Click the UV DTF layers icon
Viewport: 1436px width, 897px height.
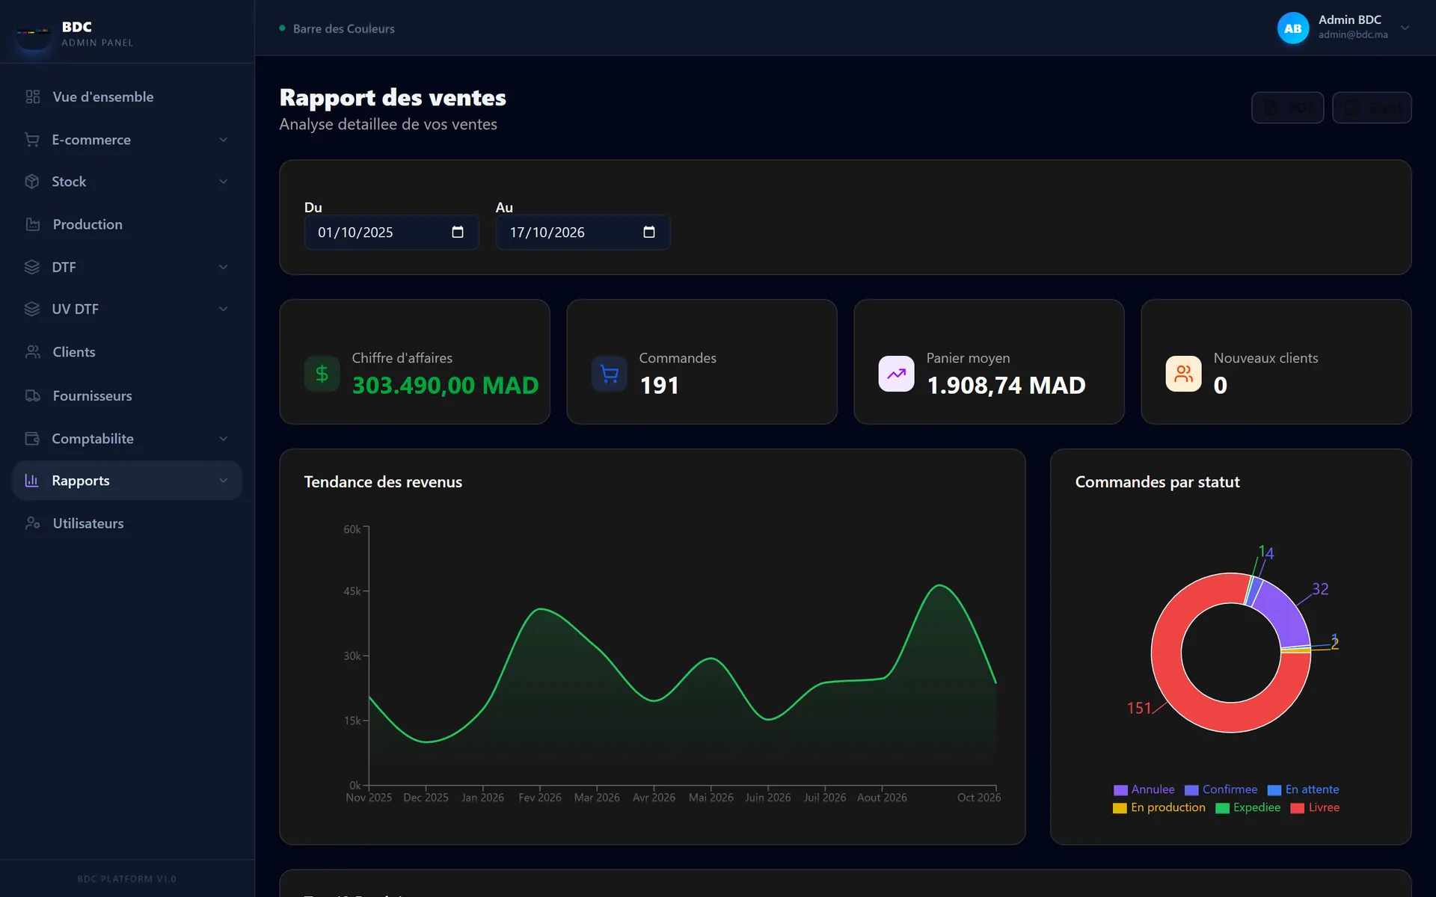[x=32, y=309]
